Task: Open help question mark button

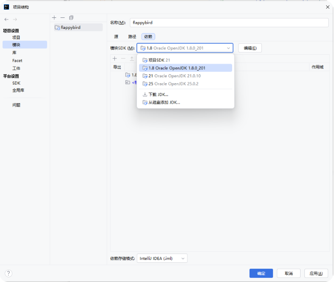Action: point(9,273)
